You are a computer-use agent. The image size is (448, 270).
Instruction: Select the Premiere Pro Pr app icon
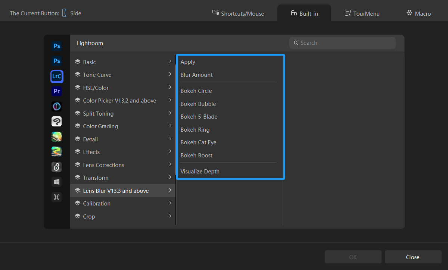pos(57,91)
